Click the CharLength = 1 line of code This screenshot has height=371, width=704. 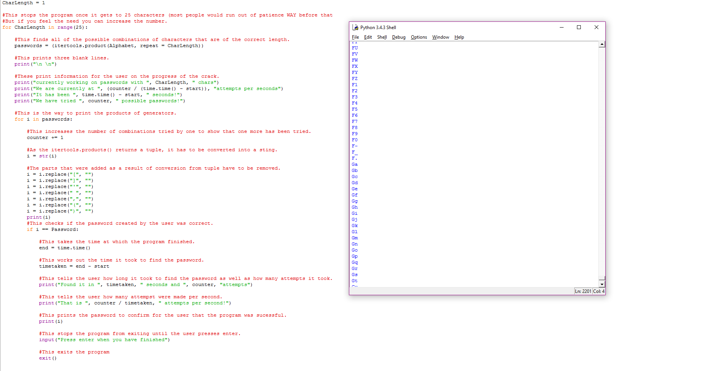[x=23, y=3]
